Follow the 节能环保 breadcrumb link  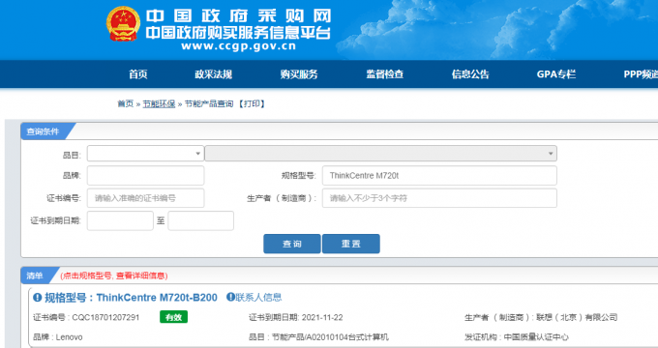159,103
